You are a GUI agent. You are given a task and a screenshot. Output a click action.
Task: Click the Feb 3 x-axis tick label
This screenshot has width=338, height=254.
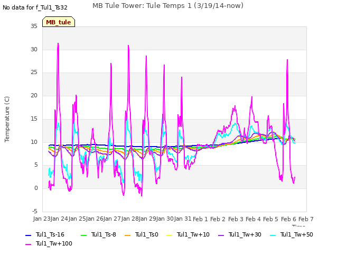[236, 219]
